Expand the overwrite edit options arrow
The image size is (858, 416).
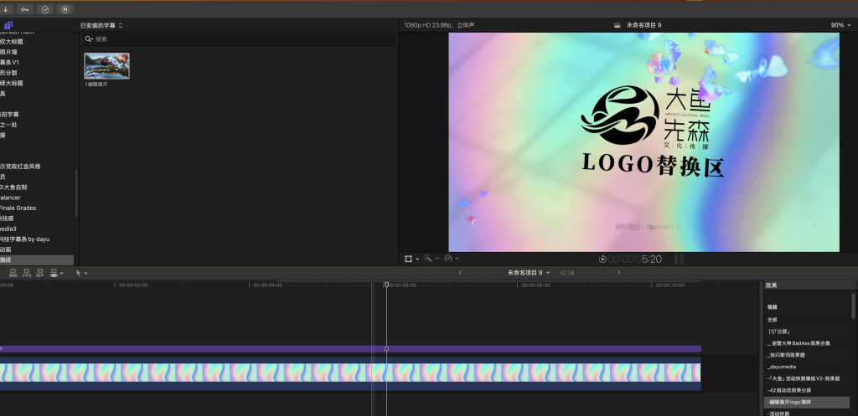(62, 273)
